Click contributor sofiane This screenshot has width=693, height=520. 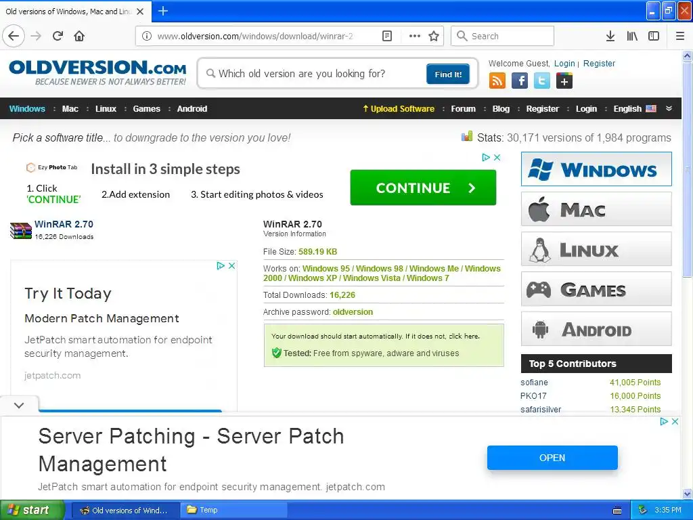534,382
